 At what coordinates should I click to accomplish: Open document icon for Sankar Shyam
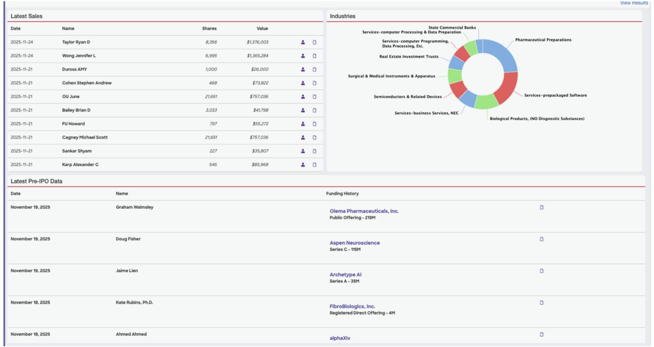(x=314, y=151)
